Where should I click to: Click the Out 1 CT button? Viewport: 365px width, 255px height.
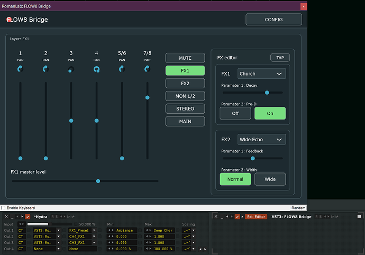[21, 230]
